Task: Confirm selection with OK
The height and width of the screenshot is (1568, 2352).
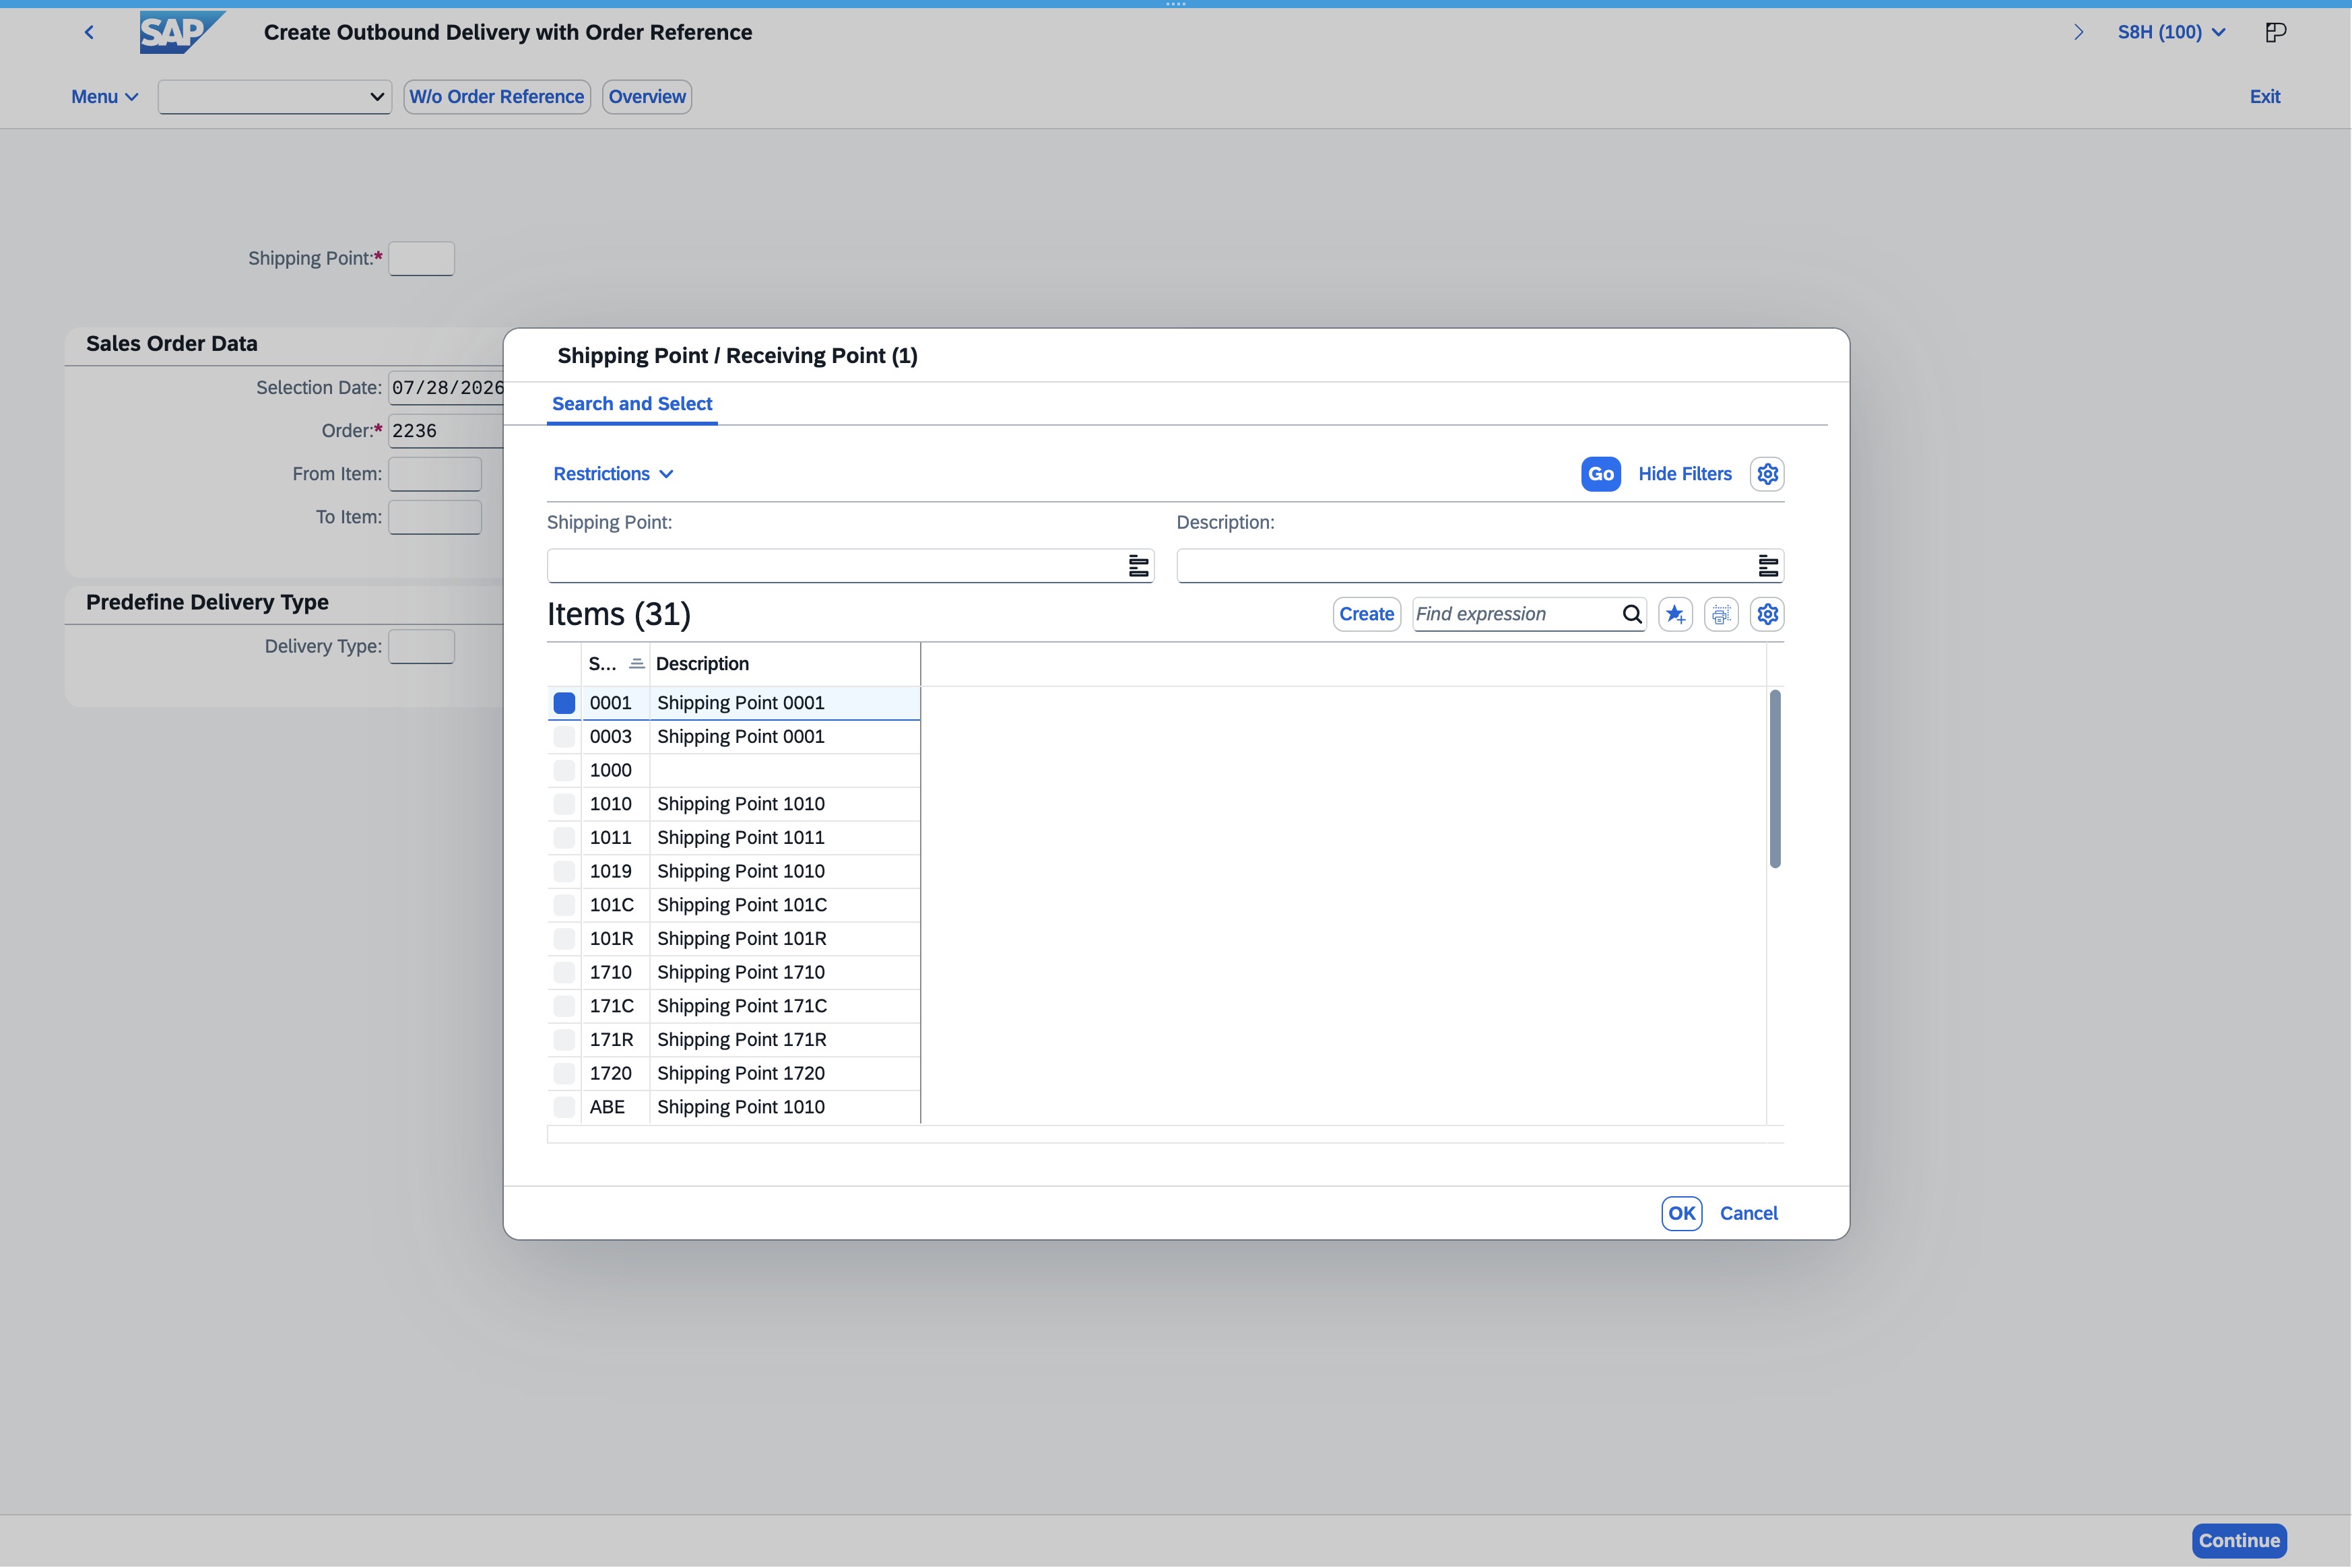Action: coord(1682,1213)
